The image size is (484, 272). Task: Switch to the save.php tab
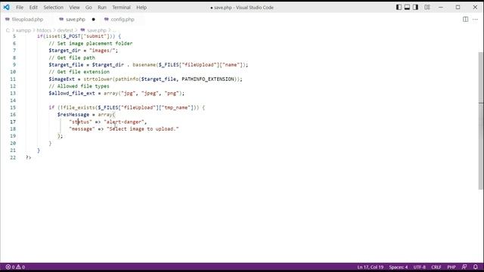click(x=76, y=19)
